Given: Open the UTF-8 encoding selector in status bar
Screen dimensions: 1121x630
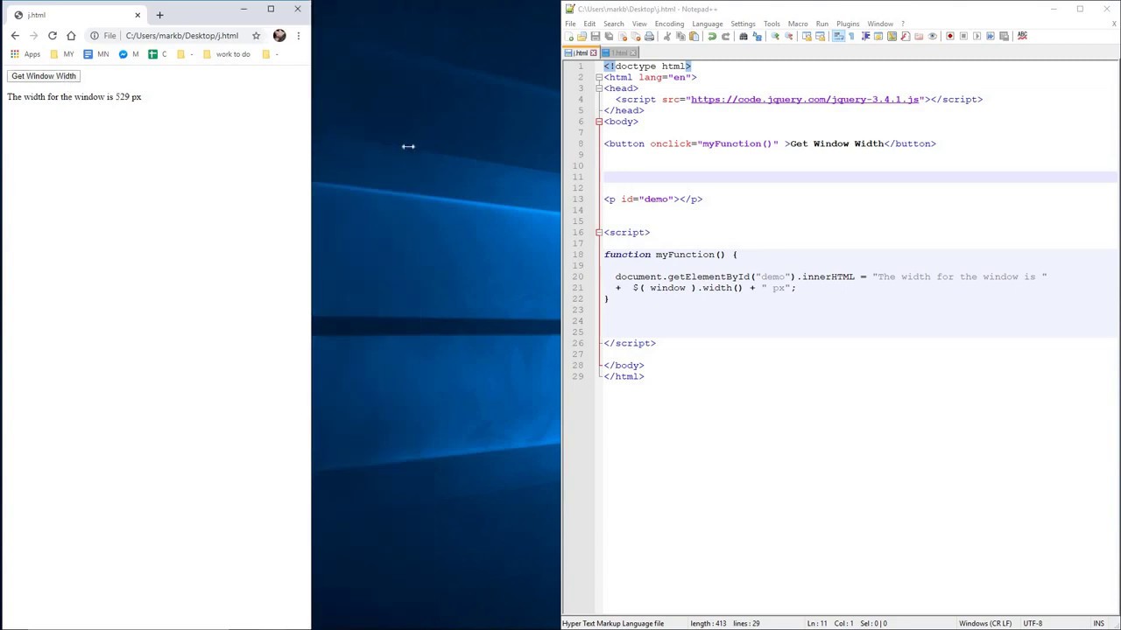Looking at the screenshot, I should pos(1033,623).
